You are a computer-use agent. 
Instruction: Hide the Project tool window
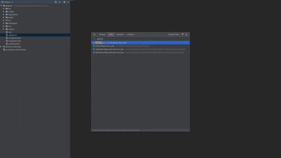(x=68, y=2)
